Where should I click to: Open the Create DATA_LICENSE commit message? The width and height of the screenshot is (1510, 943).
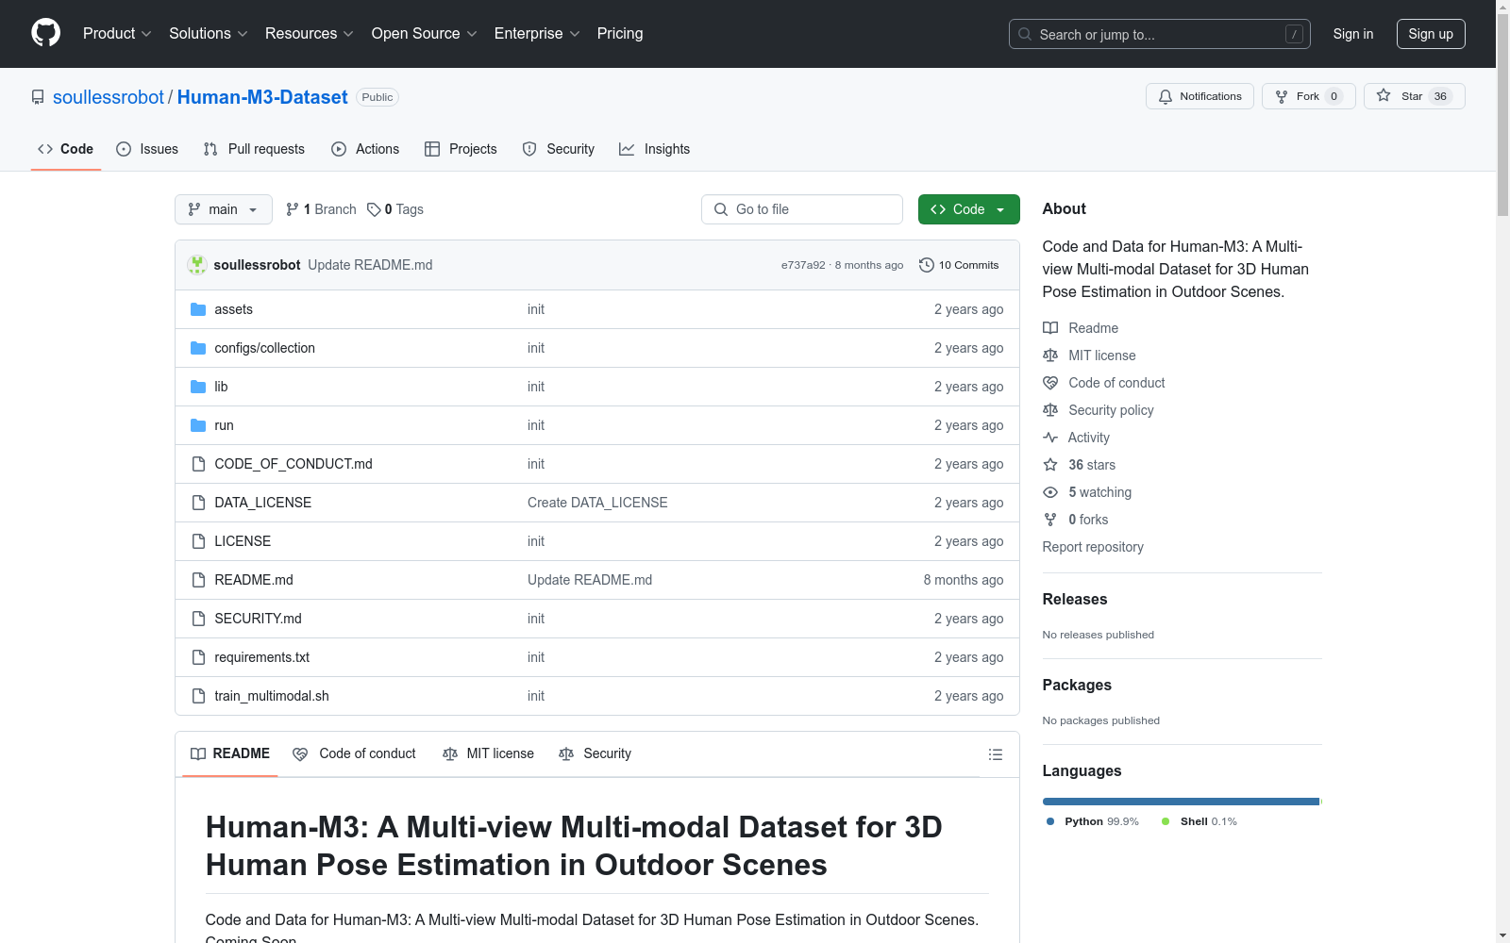click(x=597, y=503)
